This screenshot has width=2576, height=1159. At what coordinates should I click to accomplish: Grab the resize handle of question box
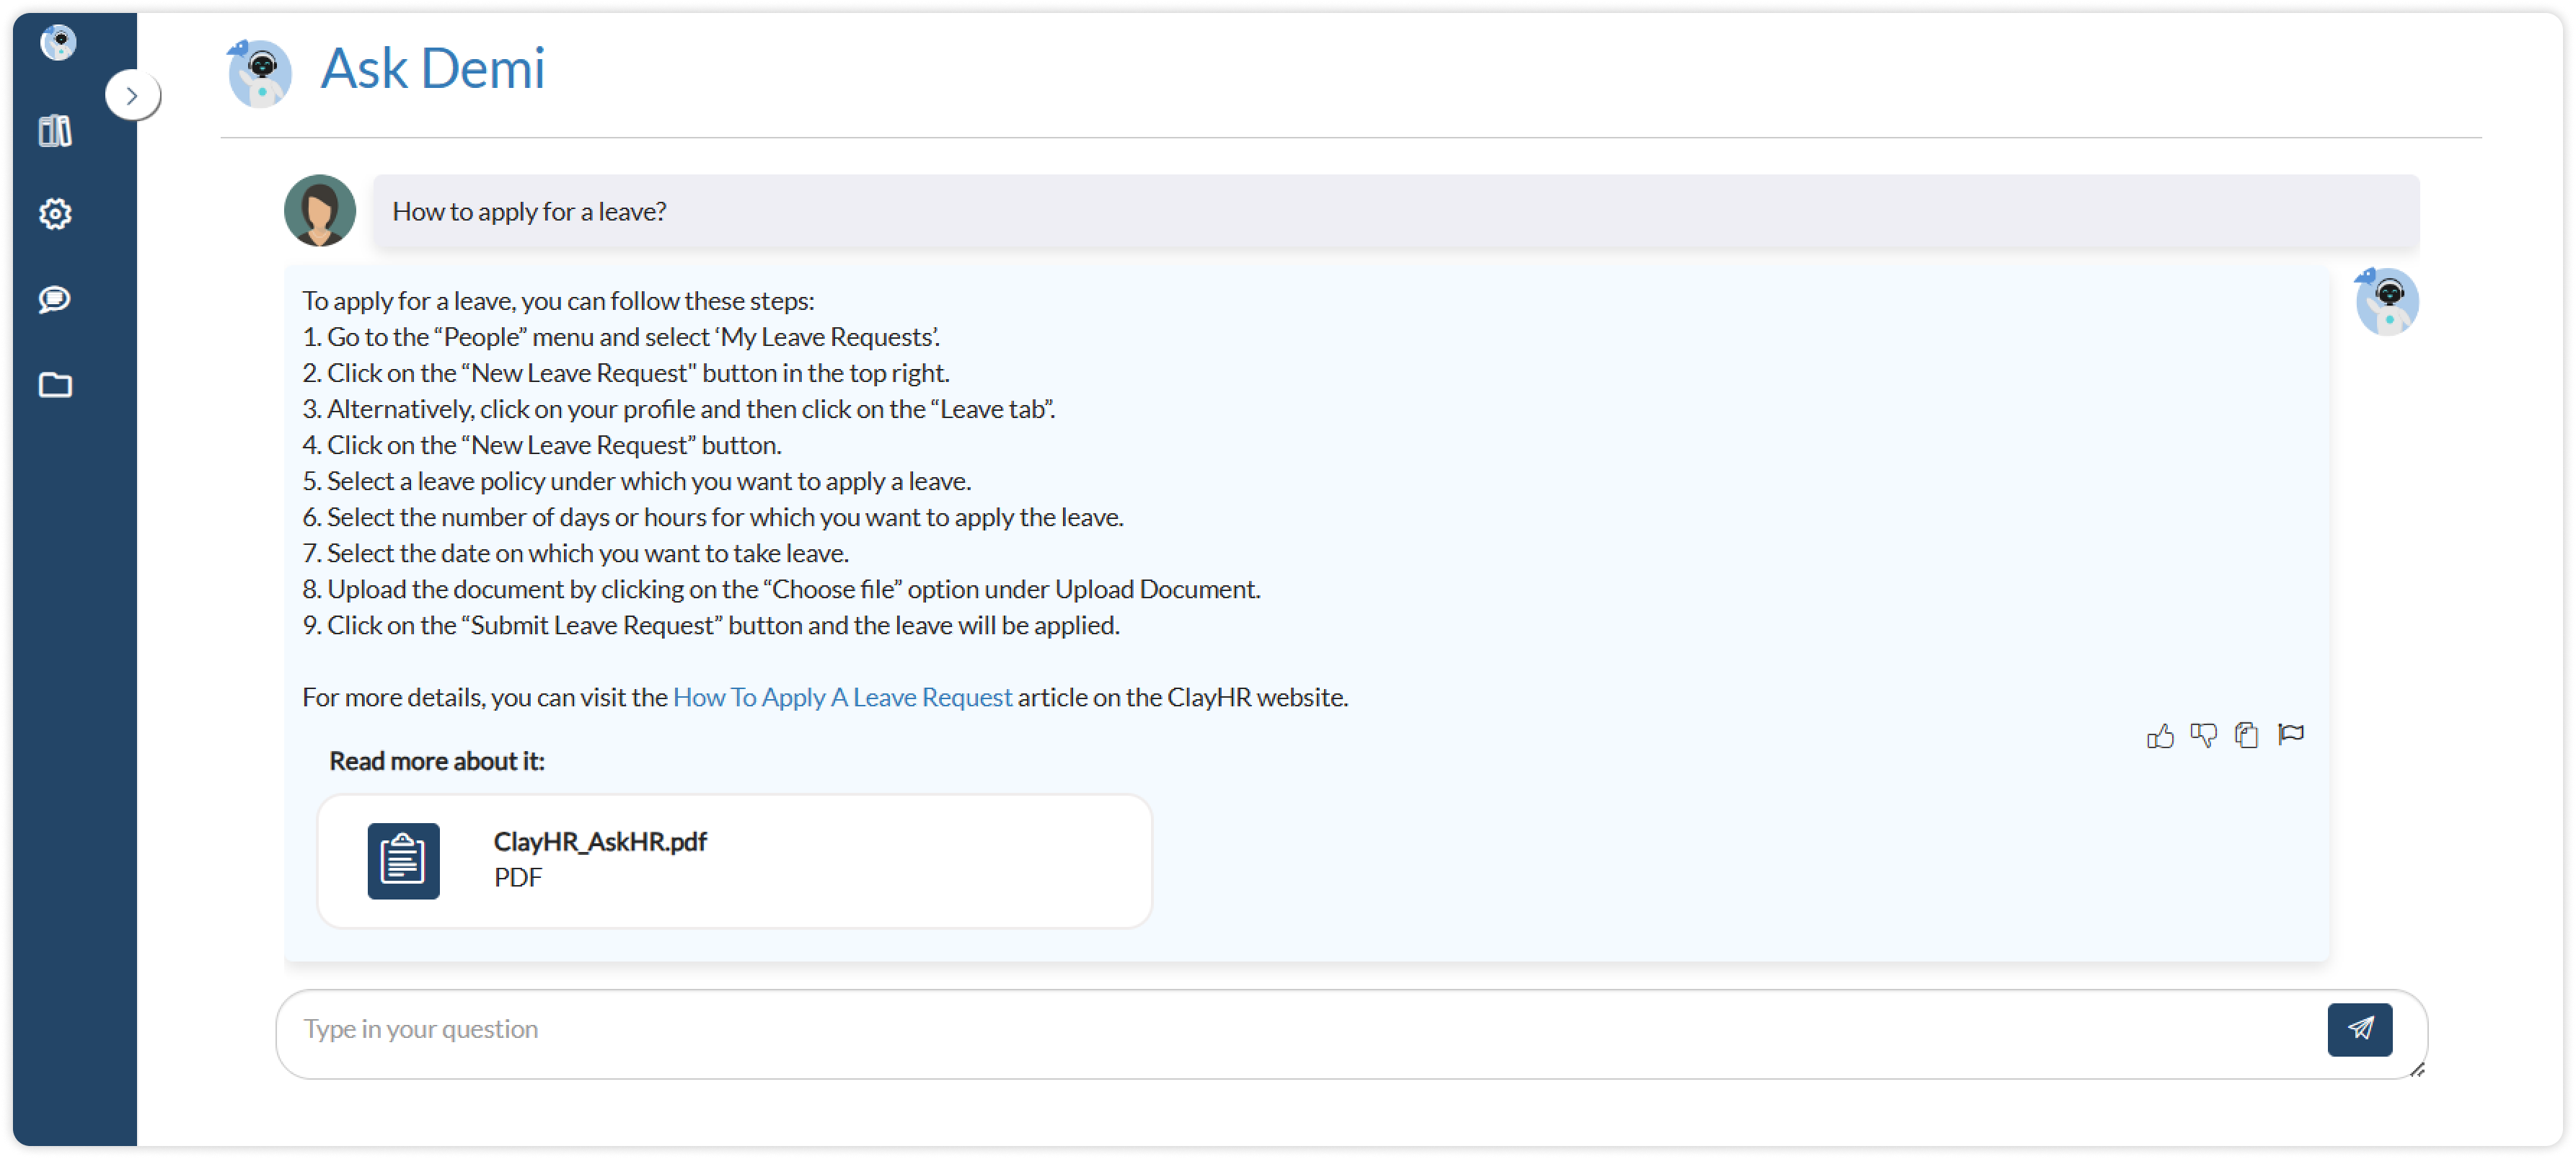[2417, 1070]
